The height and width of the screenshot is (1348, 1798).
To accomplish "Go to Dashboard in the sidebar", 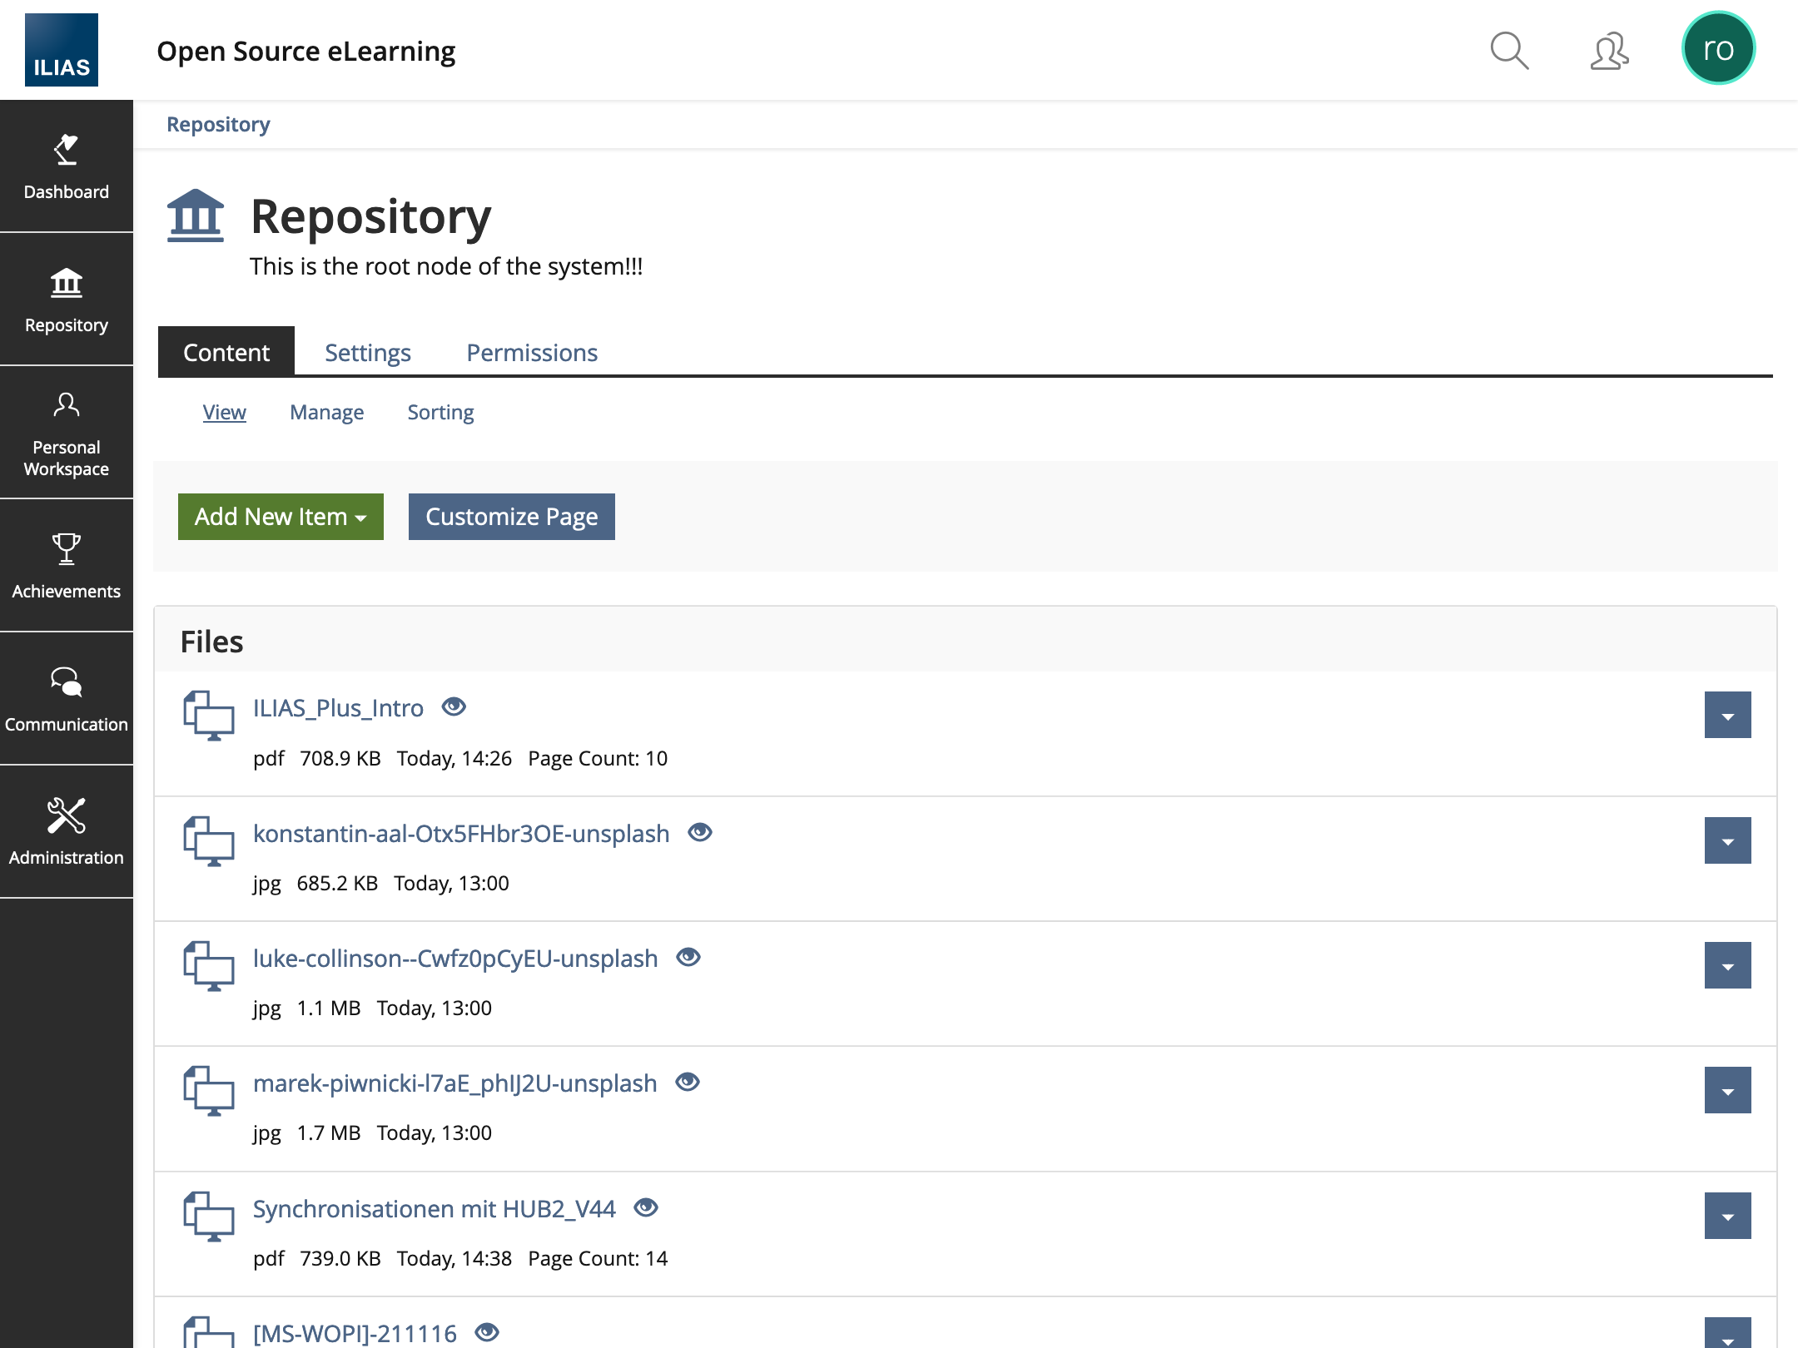I will (x=67, y=166).
